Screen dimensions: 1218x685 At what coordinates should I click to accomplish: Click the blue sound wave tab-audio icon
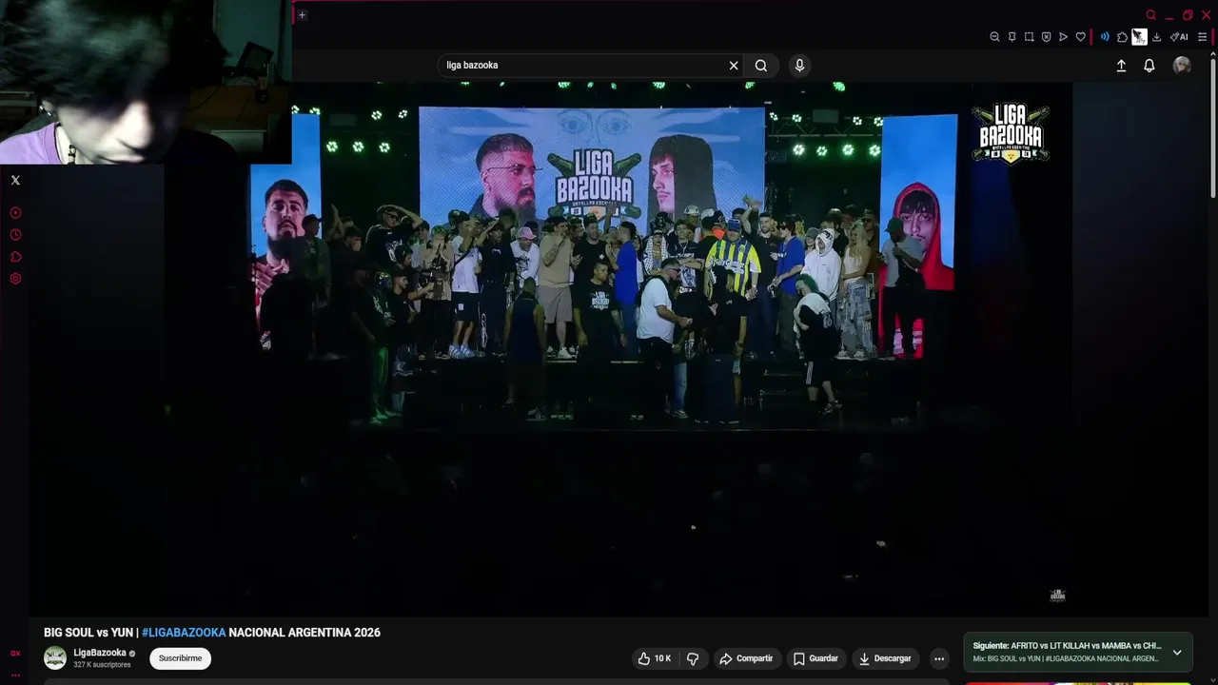pos(1105,37)
